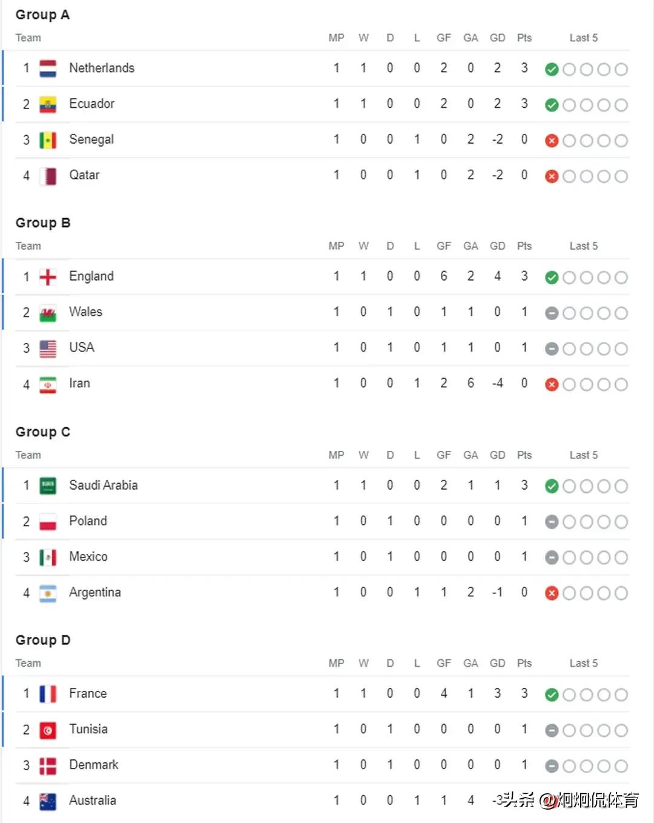The height and width of the screenshot is (823, 654).
Task: Click Qatar's red loss indicator
Action: point(551,176)
